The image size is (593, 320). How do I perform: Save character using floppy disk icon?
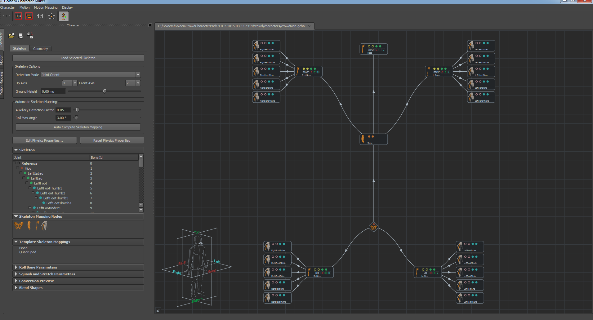pyautogui.click(x=21, y=36)
